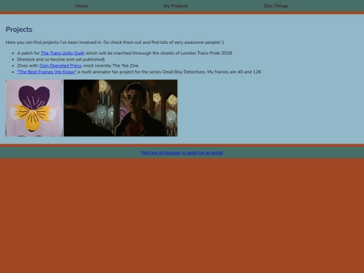Viewport: 364px width, 273px height.
Task: Click the text "My frames are 40 and 126"
Action: [x=234, y=72]
